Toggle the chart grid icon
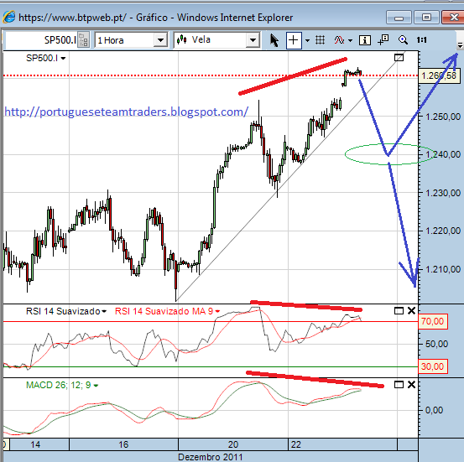Viewport: 464px width, 462px height. 321,39
